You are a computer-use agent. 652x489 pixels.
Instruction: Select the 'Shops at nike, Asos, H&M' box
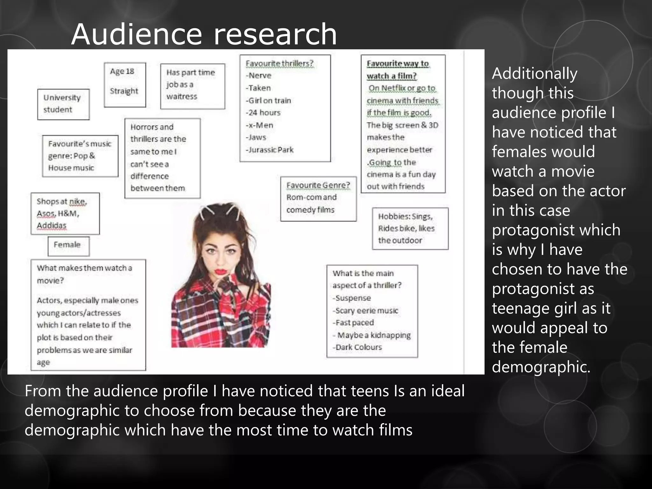click(65, 214)
